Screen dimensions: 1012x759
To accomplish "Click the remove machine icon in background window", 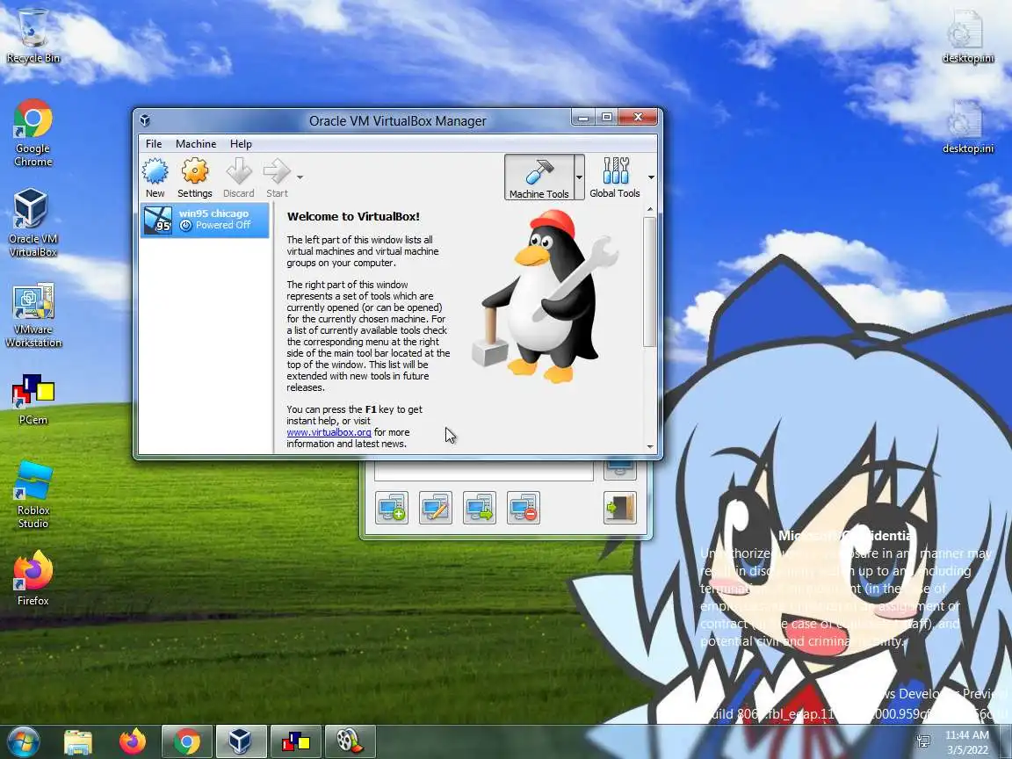I will (x=524, y=507).
